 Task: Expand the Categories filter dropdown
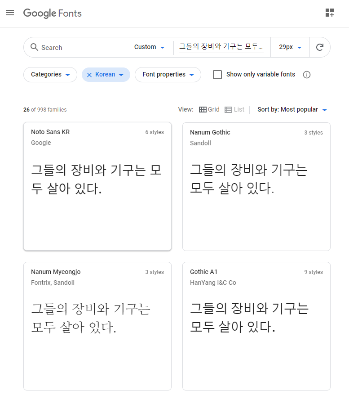pyautogui.click(x=50, y=75)
